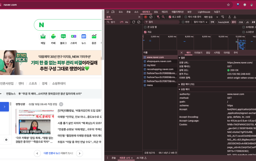
Task: Open the Naver Blog shortcut icon
Action: [x=63, y=36]
